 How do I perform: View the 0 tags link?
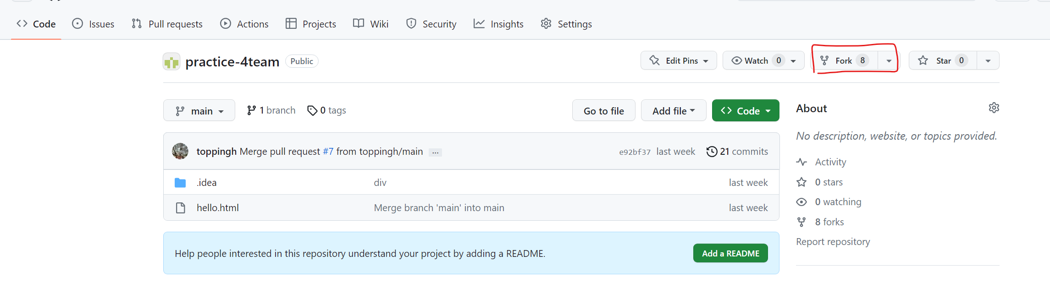(x=326, y=110)
